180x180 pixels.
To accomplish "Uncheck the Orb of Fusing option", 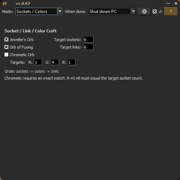I will coord(6,47).
